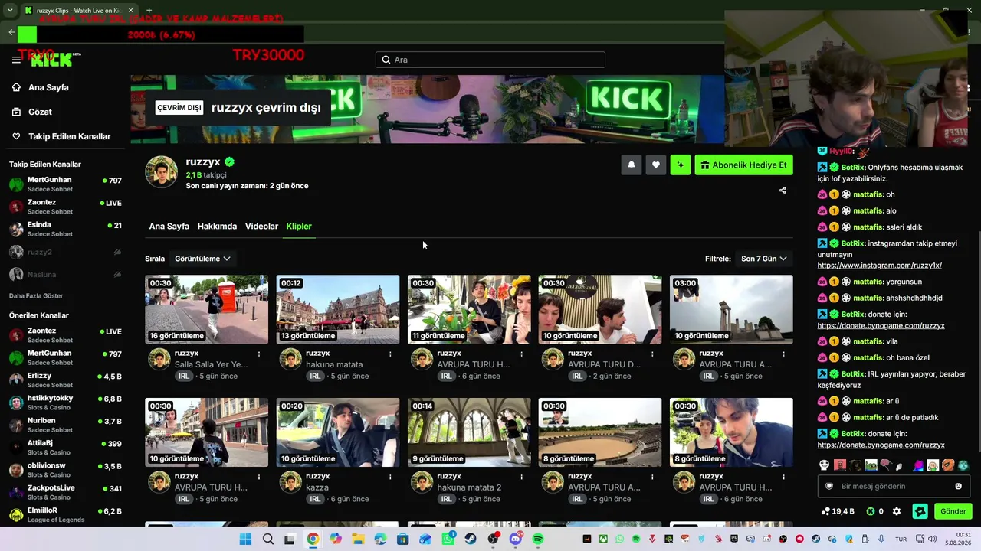Open Erlizzy channel in sidebar
Screen dimensions: 981x551
65,380
